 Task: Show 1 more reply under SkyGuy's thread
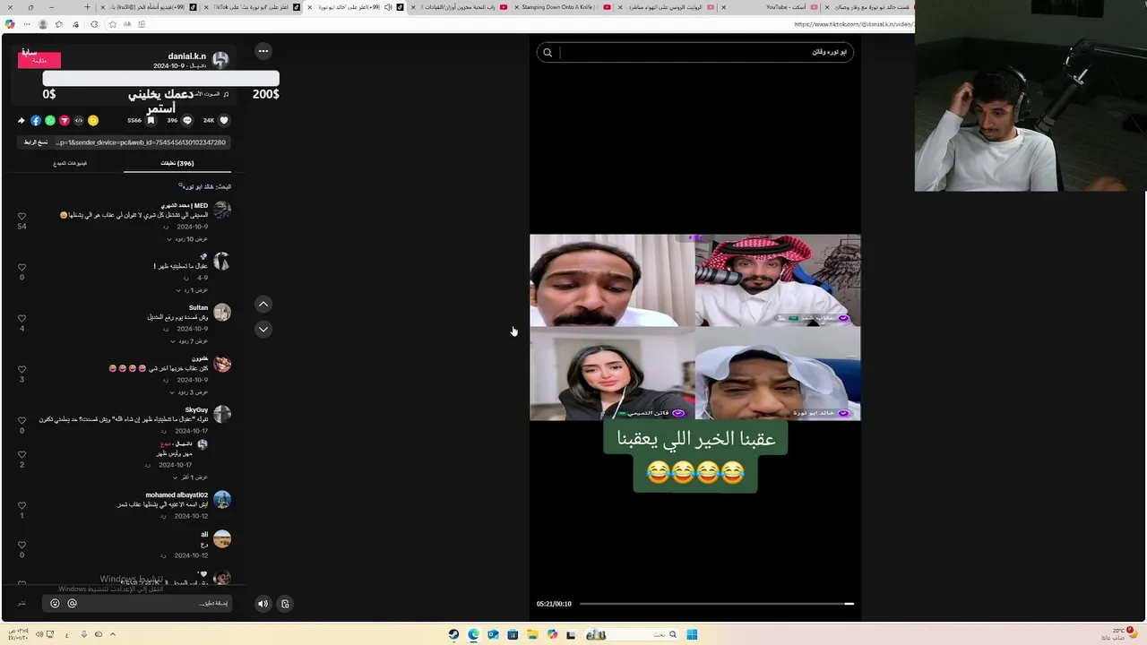pos(191,477)
